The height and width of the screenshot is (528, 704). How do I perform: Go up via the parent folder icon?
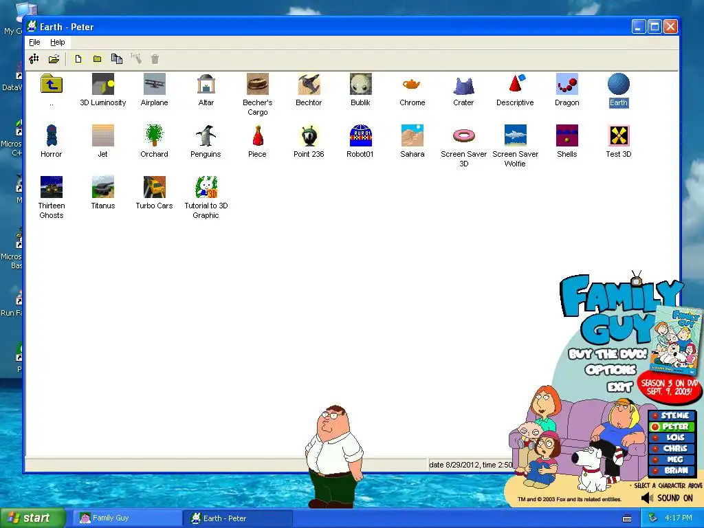(51, 85)
